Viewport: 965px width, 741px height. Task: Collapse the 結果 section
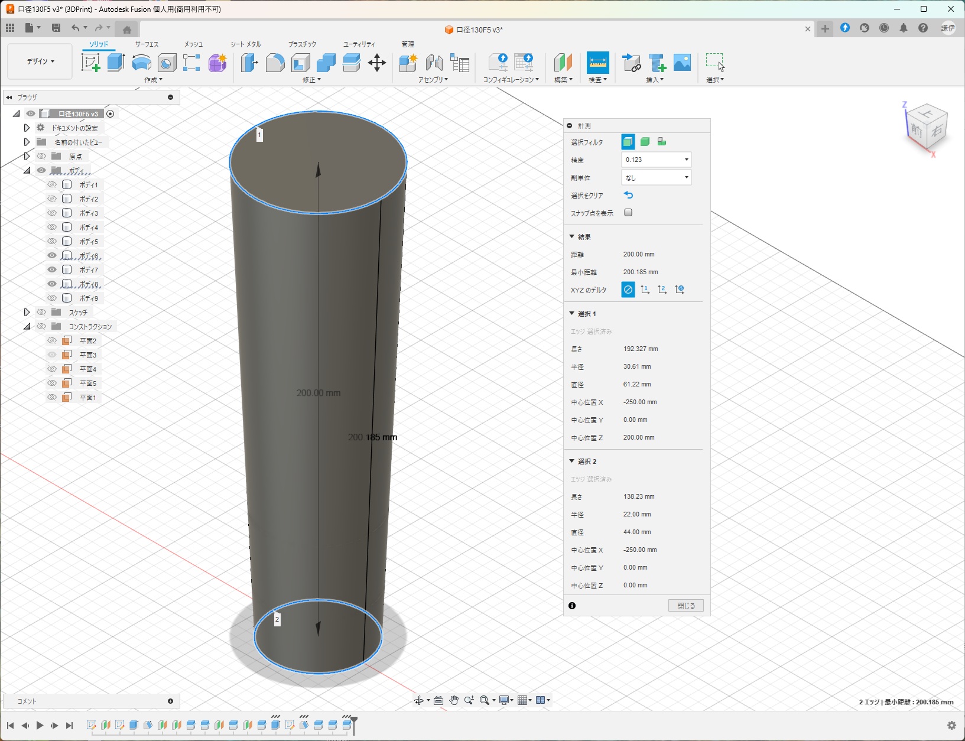coord(571,236)
